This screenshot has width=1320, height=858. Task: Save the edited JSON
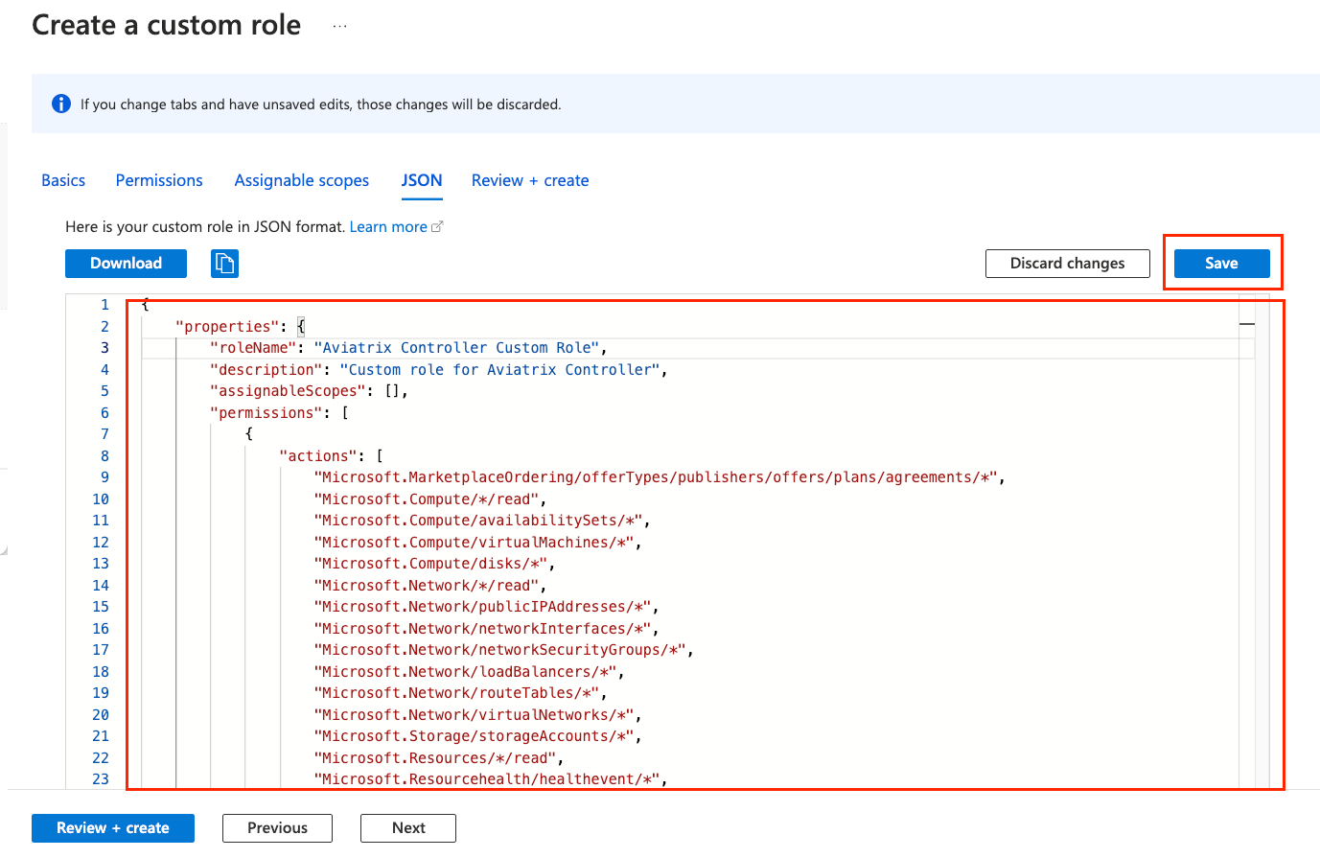pos(1221,264)
